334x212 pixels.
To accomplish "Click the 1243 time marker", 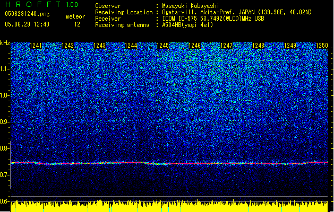I will pos(99,46).
